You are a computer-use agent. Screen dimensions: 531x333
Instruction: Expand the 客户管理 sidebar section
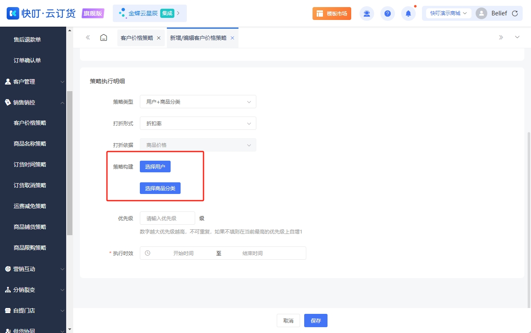tap(33, 82)
